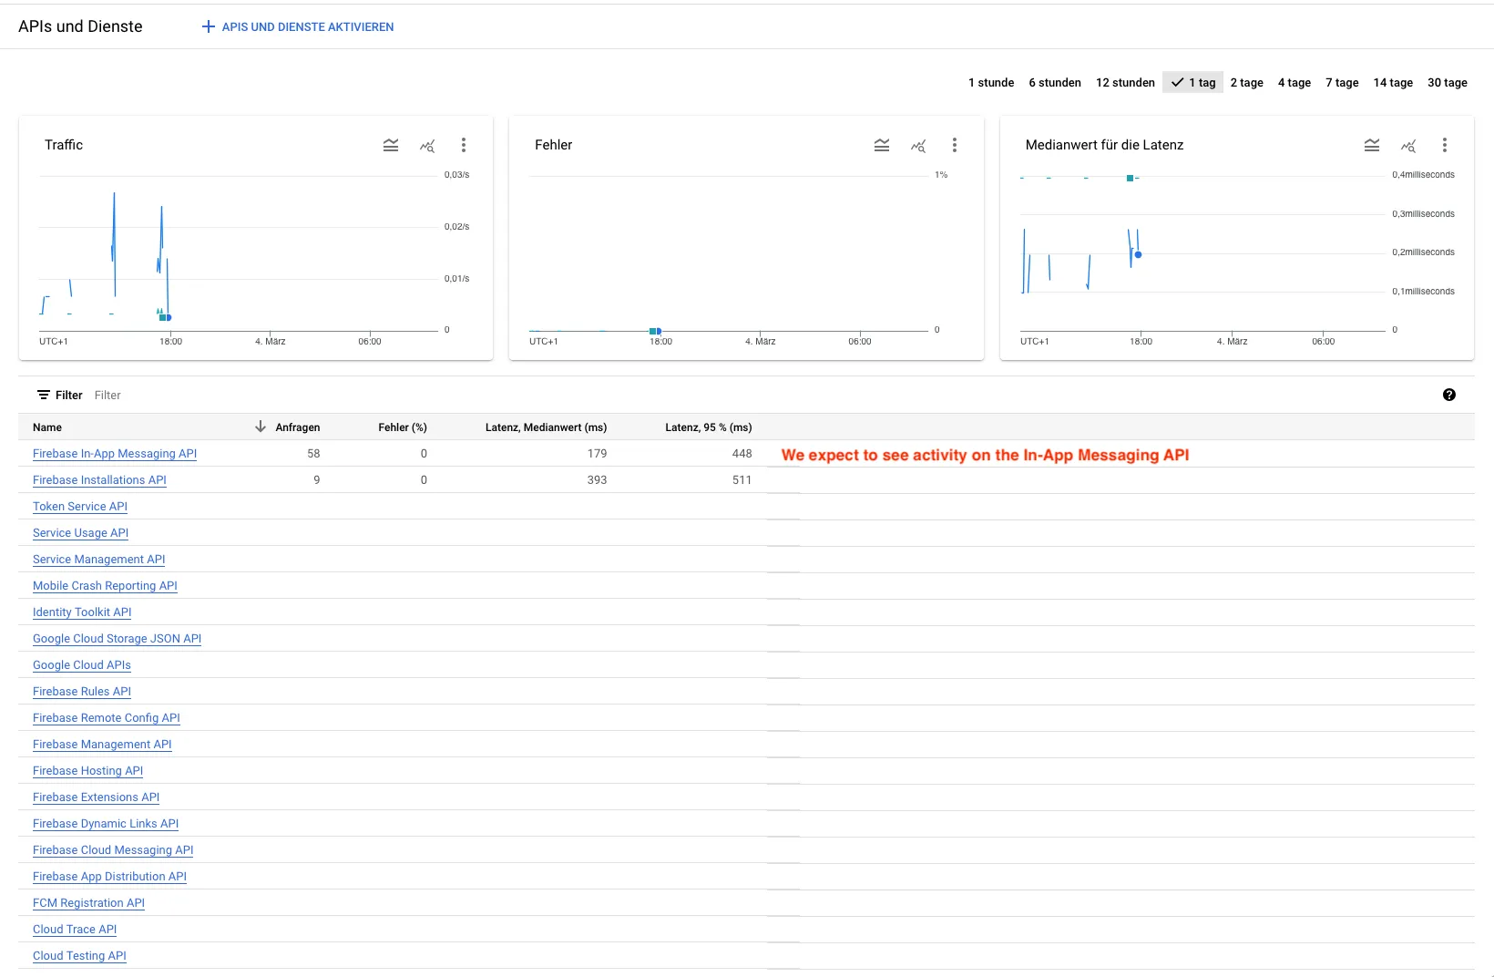
Task: Select 12 stunden time range
Action: 1125,83
